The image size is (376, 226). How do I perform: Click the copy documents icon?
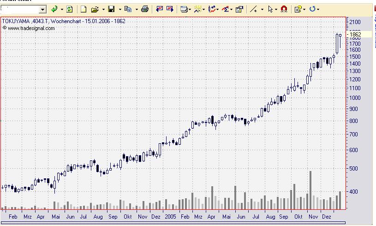pyautogui.click(x=128, y=9)
